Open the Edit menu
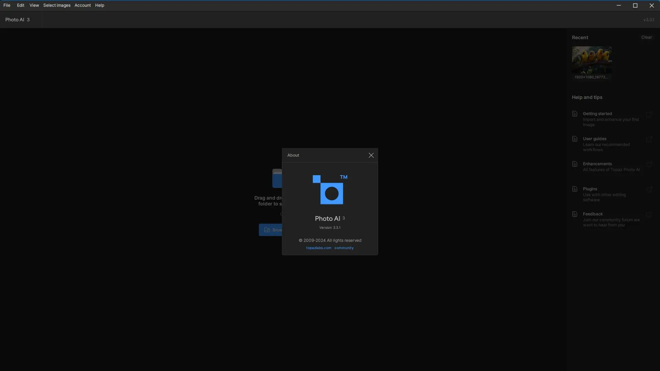Screen dimensions: 660x371 coord(21,5)
